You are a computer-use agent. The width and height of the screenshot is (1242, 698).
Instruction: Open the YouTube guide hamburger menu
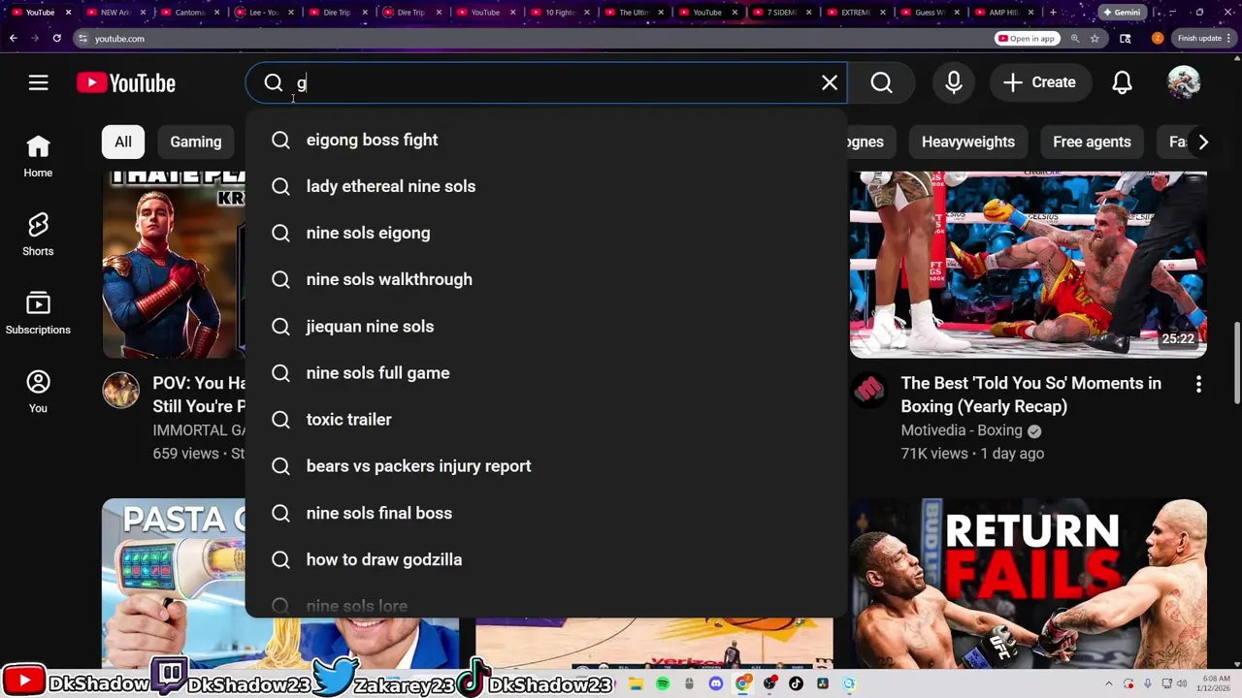[38, 82]
